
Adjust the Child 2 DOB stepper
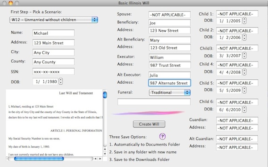pos(245,37)
